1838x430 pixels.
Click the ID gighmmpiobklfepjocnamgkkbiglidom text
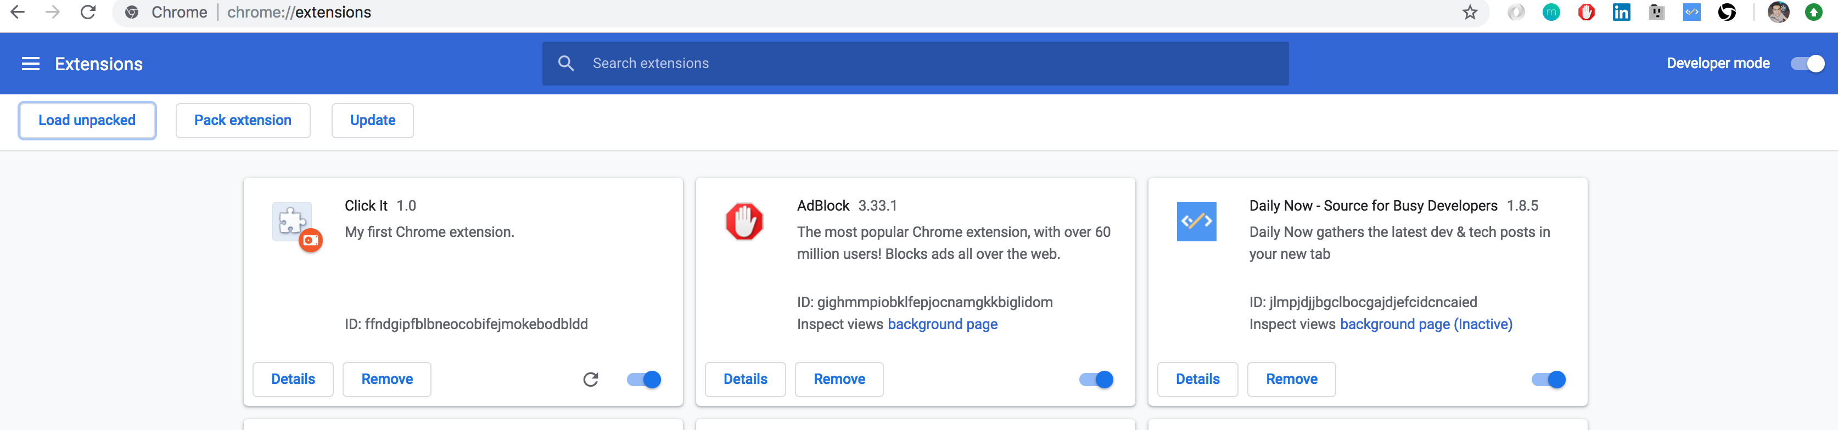(924, 302)
